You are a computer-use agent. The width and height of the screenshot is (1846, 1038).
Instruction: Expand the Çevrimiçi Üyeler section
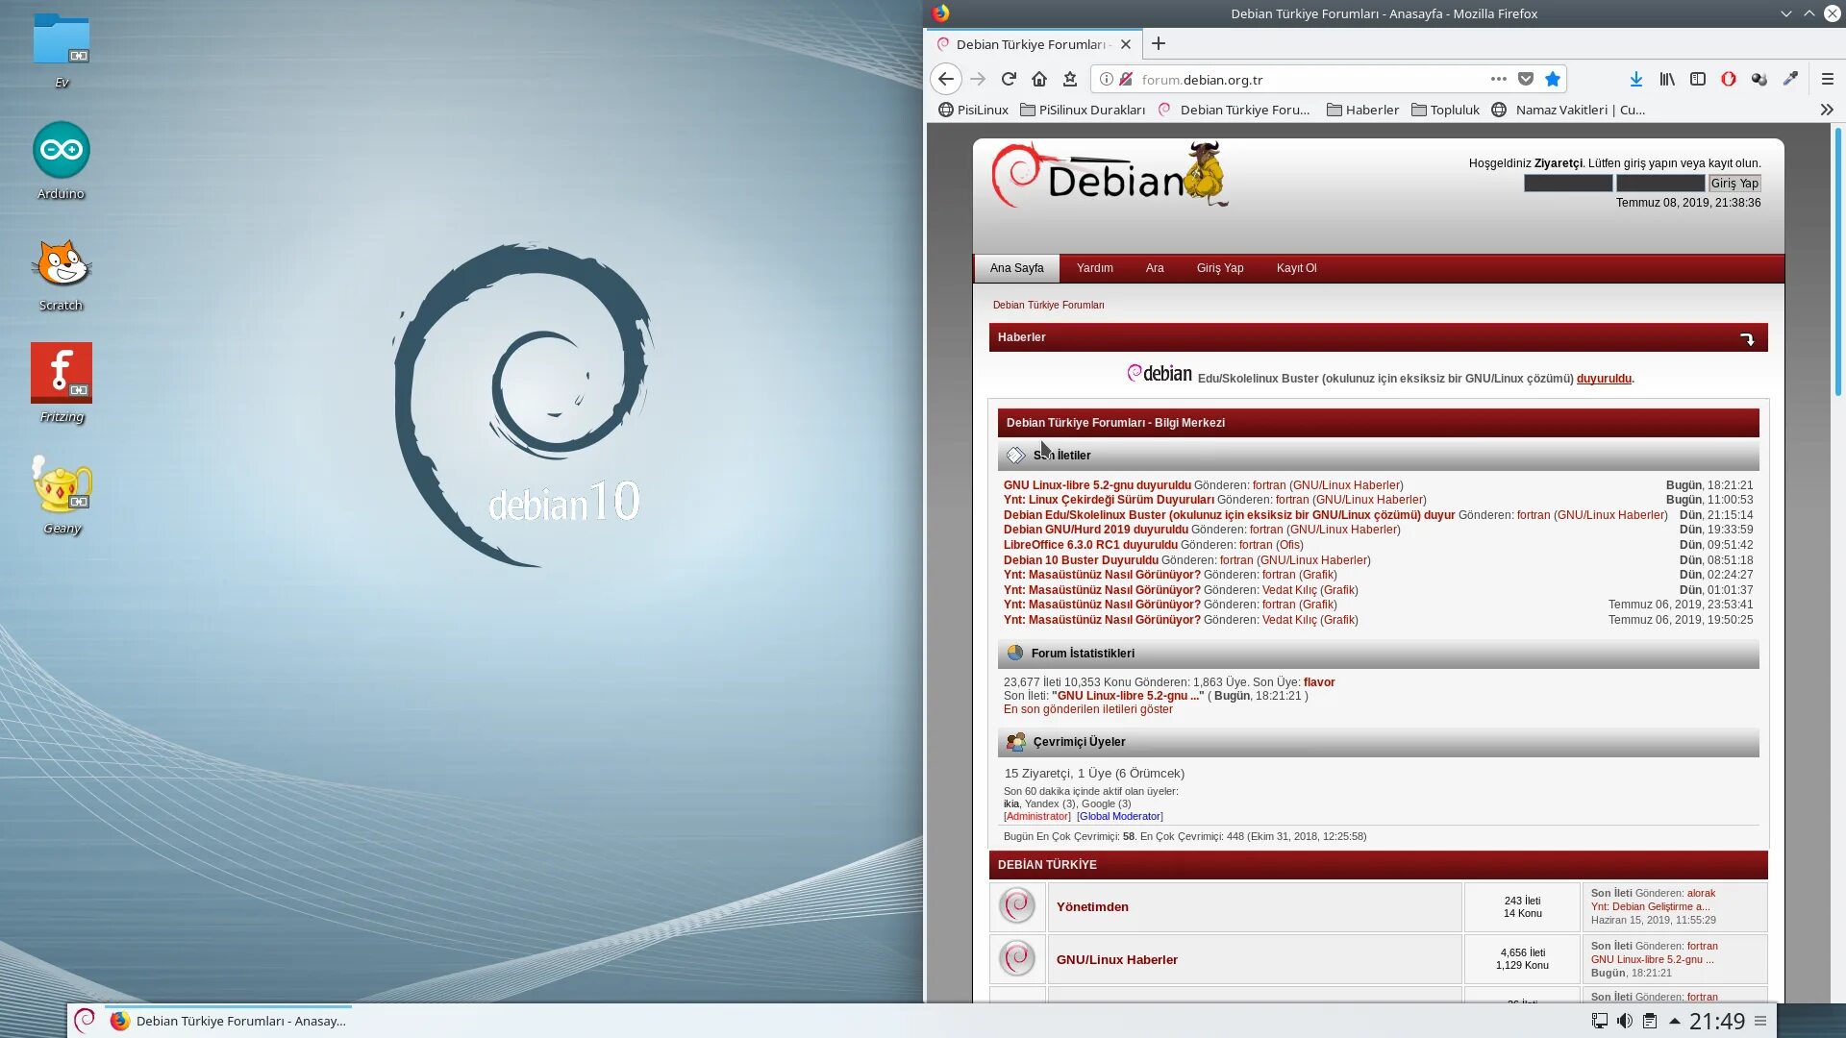point(1079,740)
